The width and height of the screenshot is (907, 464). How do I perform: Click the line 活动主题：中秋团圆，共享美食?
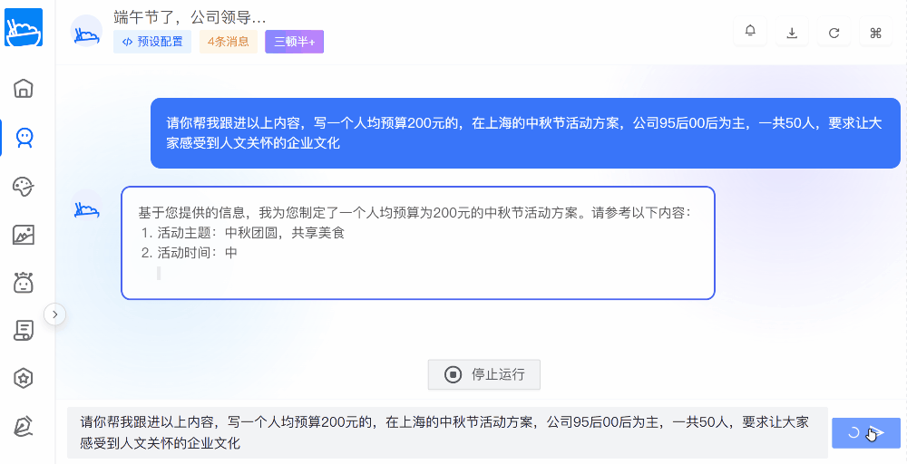click(251, 233)
